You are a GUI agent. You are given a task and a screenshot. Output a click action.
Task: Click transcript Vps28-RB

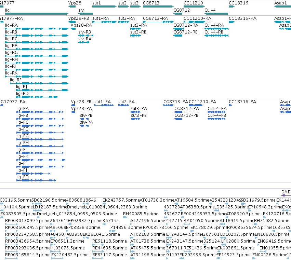[x=72, y=22]
